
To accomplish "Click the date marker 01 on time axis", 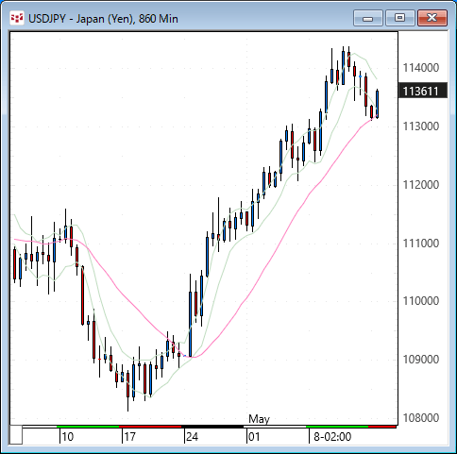I will tap(254, 437).
